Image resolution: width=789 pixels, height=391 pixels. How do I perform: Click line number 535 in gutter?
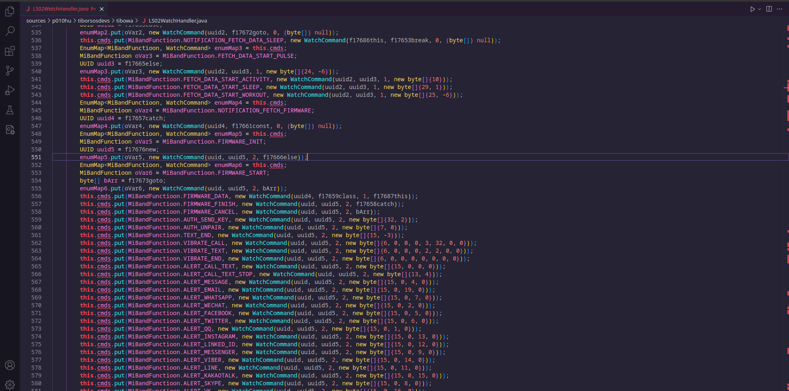point(36,32)
